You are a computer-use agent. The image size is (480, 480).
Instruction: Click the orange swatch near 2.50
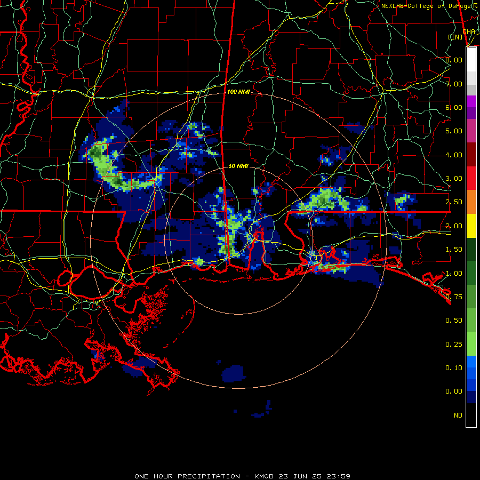(471, 202)
